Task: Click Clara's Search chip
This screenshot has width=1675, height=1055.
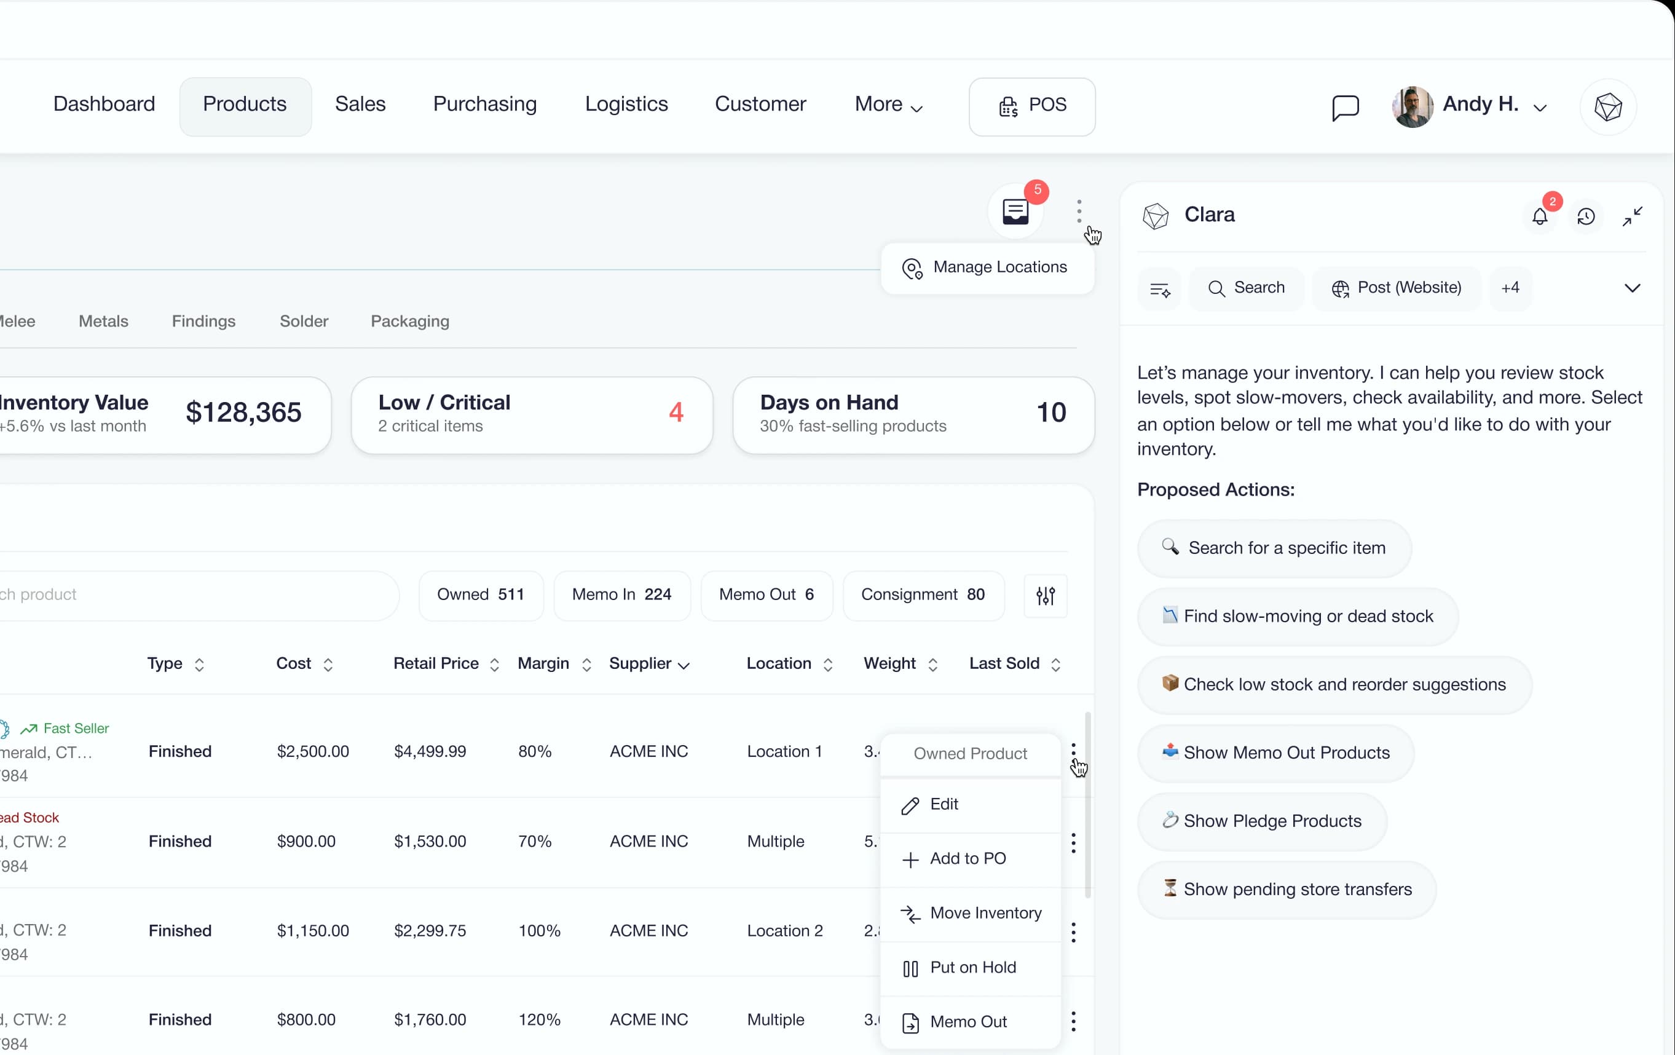Action: pos(1247,288)
